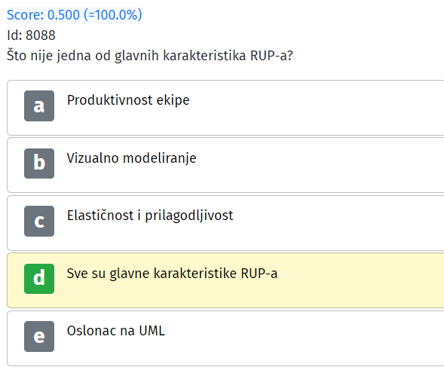
Task: Select answer badge 'e'
Action: coord(39,336)
